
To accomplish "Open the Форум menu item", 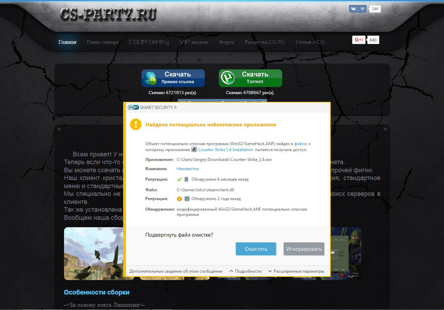I will pyautogui.click(x=227, y=42).
